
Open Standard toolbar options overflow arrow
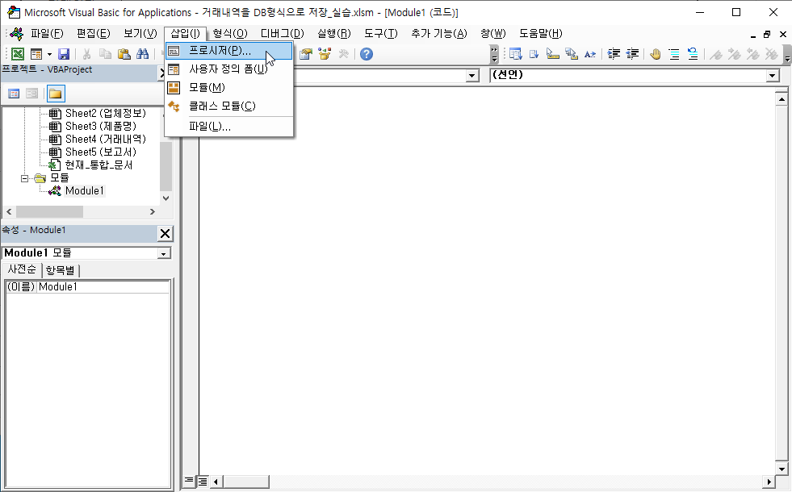click(494, 54)
